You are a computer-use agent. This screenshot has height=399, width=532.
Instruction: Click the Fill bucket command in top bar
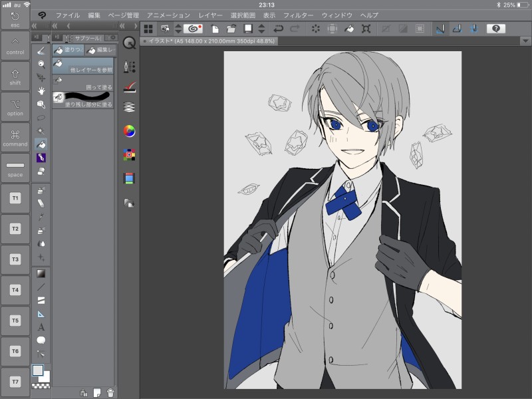point(349,29)
